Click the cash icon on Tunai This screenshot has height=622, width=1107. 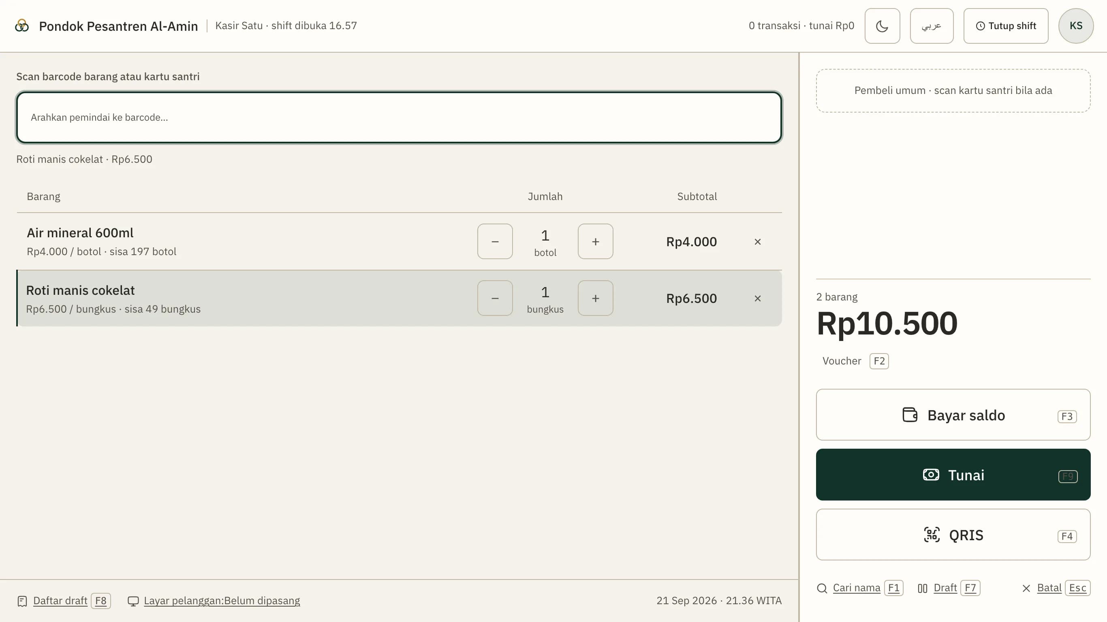(x=930, y=475)
